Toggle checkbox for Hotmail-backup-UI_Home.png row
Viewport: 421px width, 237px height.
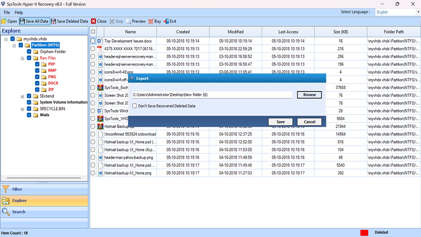(x=93, y=173)
